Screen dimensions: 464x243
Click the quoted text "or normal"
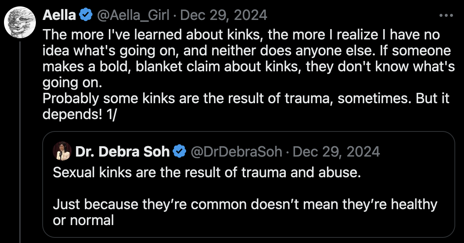point(83,220)
